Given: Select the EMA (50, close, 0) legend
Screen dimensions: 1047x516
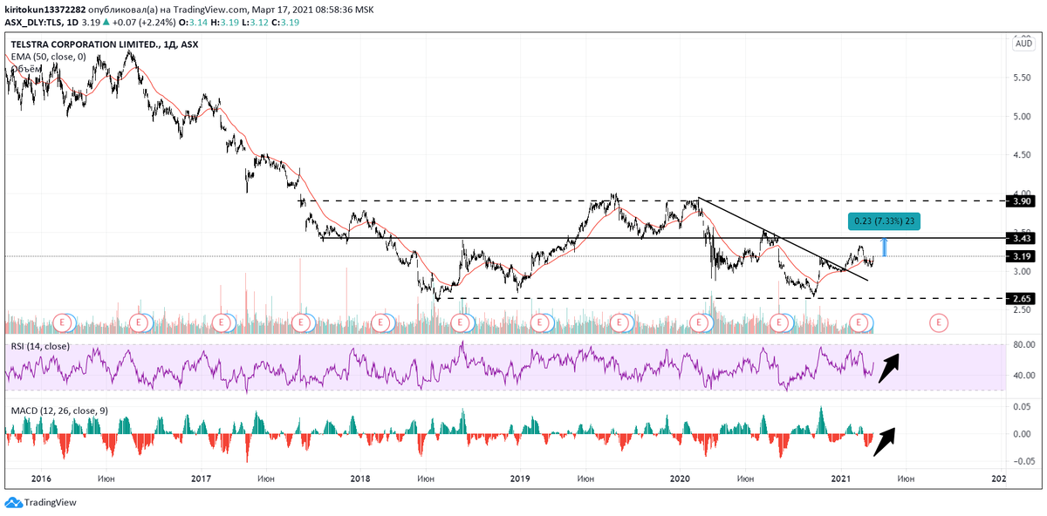Looking at the screenshot, I should pyautogui.click(x=48, y=56).
